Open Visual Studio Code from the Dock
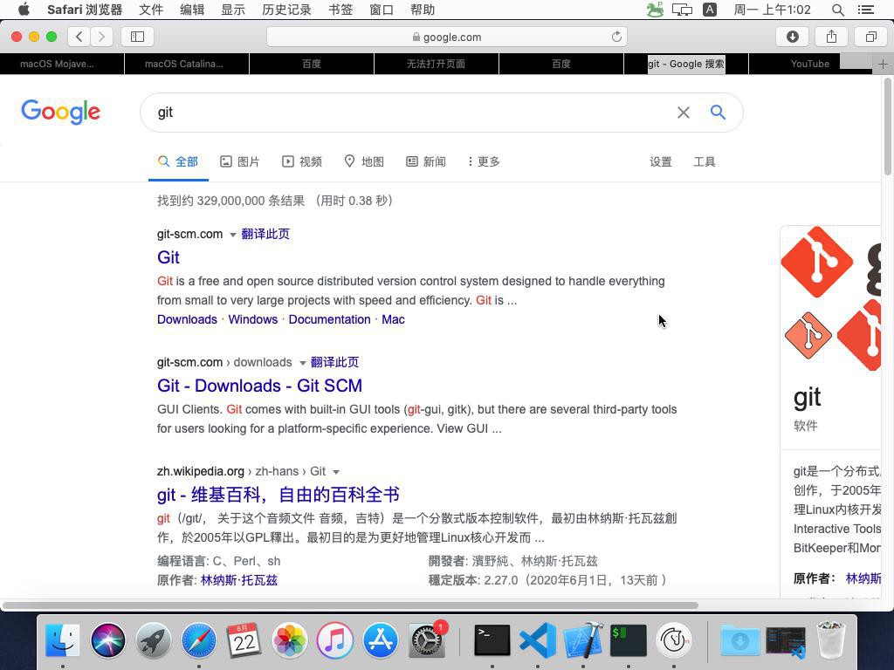 pyautogui.click(x=538, y=639)
